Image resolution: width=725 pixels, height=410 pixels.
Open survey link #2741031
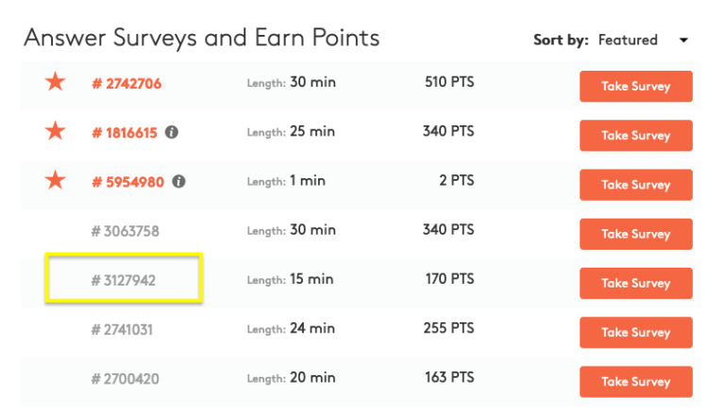(122, 329)
